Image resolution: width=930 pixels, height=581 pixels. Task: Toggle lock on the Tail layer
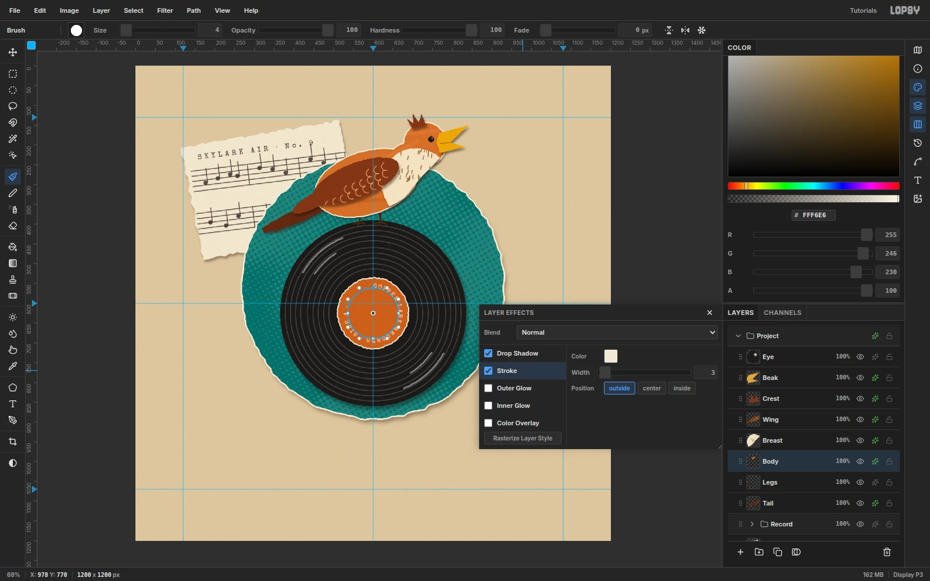click(x=889, y=503)
